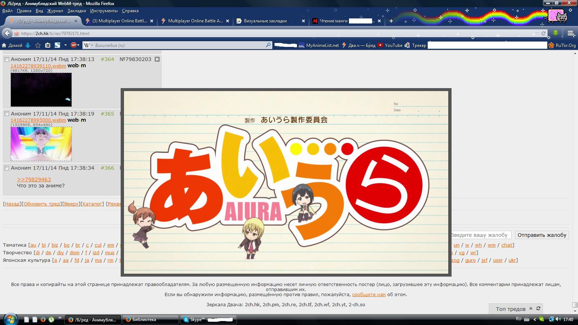Open the dark thumbnail of post #364
Image resolution: width=578 pixels, height=325 pixels.
[41, 90]
